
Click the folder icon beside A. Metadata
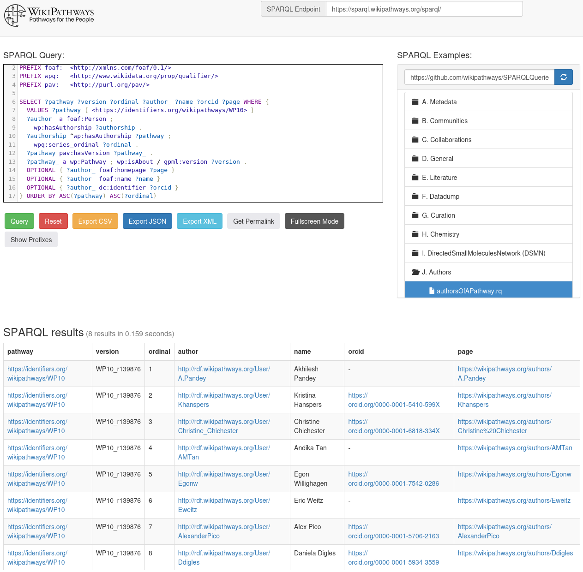point(415,102)
